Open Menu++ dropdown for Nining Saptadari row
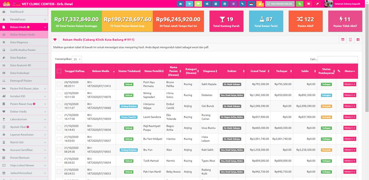369x180 pixels. pos(350,95)
